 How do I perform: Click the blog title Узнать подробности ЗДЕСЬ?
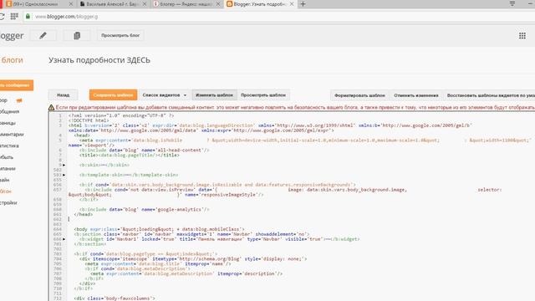click(x=99, y=60)
